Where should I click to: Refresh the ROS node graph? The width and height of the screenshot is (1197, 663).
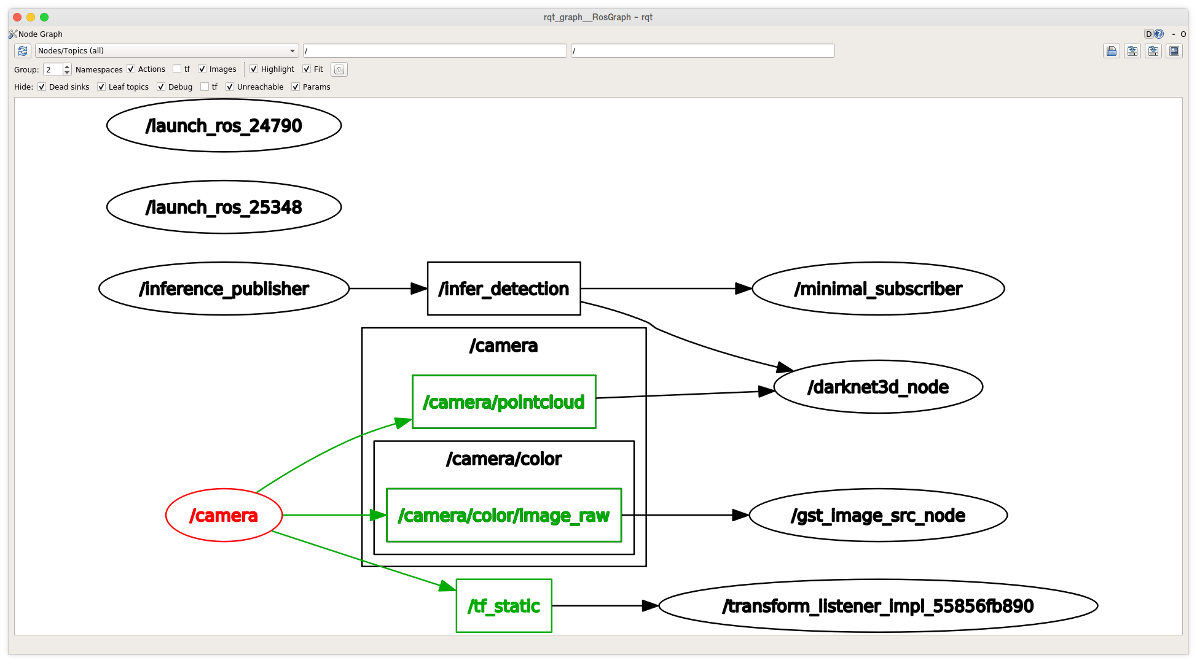23,51
